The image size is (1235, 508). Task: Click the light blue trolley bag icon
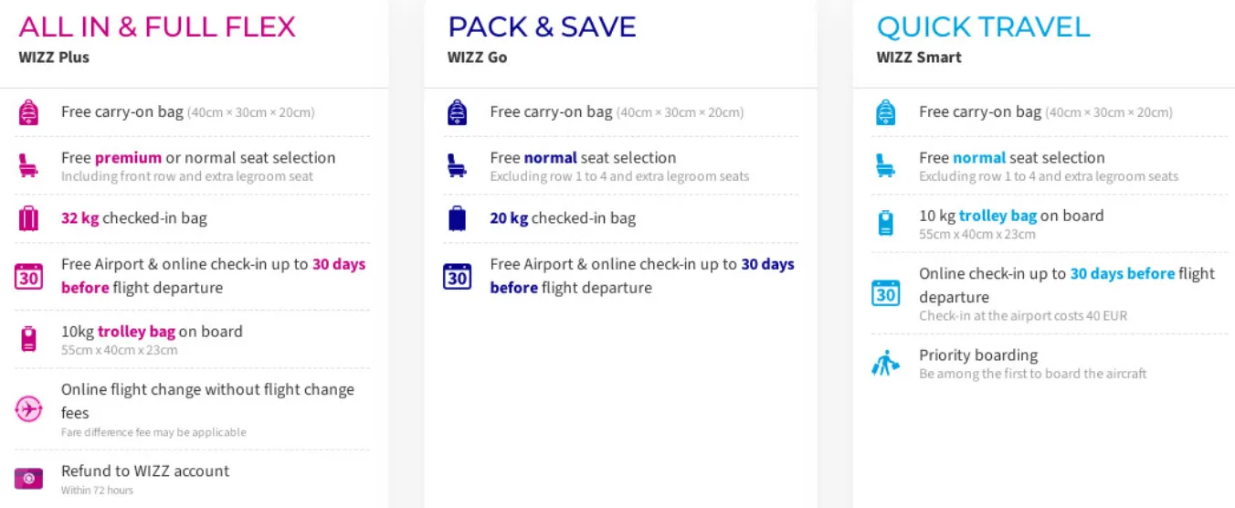click(886, 224)
